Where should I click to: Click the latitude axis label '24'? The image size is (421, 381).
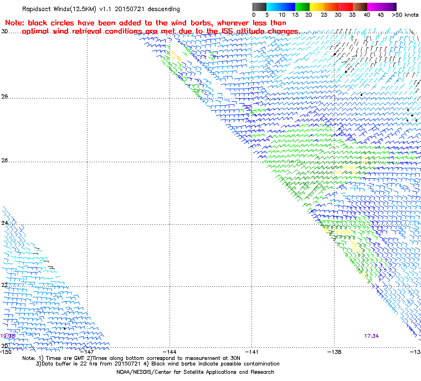[x=4, y=223]
